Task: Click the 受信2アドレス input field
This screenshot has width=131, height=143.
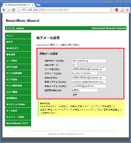Action: click(x=89, y=86)
